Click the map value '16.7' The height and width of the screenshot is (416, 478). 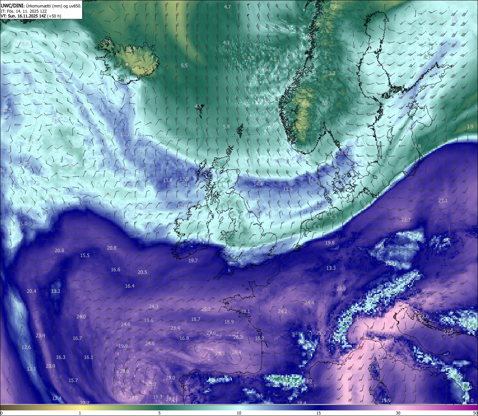(x=77, y=338)
